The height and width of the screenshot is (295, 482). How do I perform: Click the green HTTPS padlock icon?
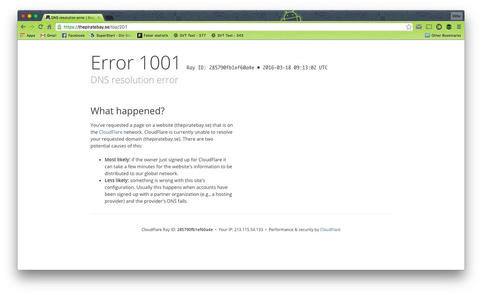(59, 27)
